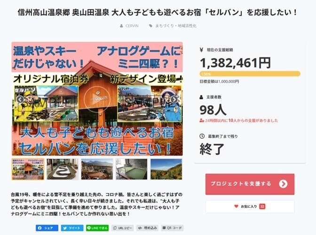Click the project title heading

[158, 13]
